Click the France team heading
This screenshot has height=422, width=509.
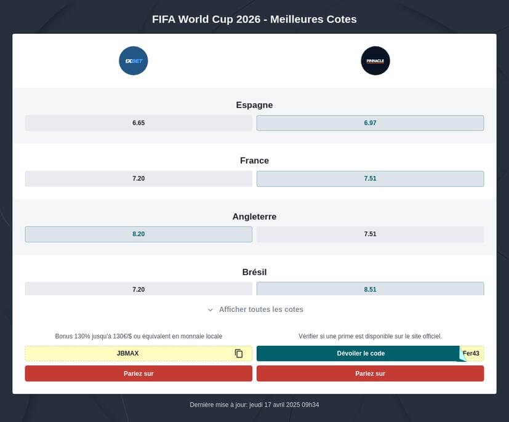coord(254,161)
